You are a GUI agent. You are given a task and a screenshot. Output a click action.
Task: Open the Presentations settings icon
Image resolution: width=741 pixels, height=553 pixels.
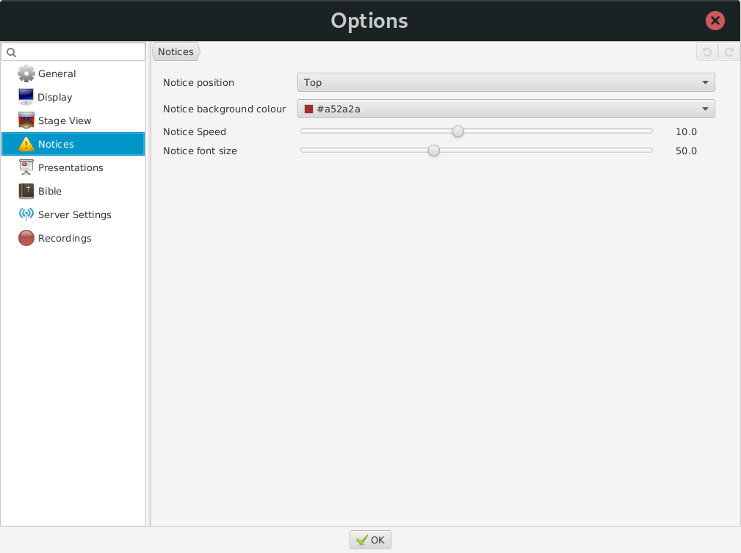click(x=26, y=167)
